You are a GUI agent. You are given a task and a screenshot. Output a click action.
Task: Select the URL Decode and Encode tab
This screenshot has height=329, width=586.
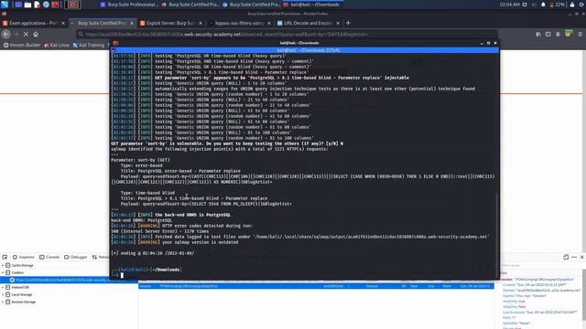[308, 23]
